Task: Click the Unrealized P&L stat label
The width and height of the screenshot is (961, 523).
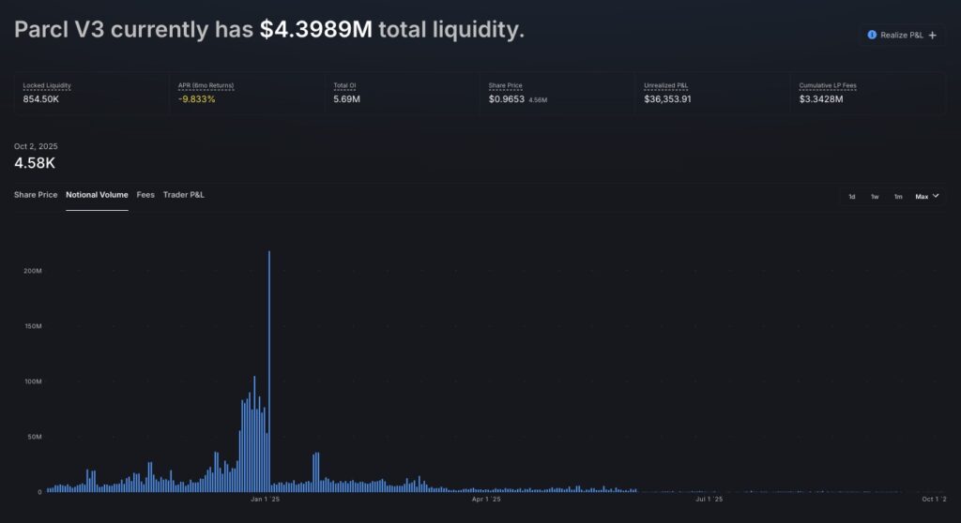Action: point(665,85)
